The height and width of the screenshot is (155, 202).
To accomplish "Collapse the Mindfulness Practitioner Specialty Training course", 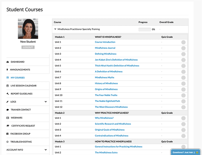I will 55,29.
